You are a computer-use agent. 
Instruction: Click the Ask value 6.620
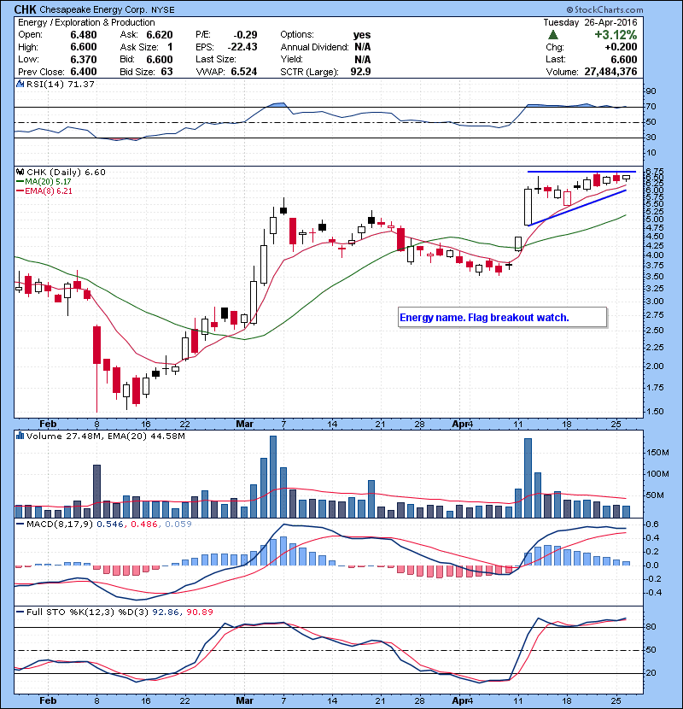(160, 35)
